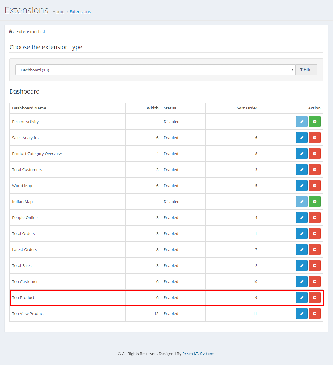Select the World Map name cell
The height and width of the screenshot is (365, 333).
pos(68,186)
